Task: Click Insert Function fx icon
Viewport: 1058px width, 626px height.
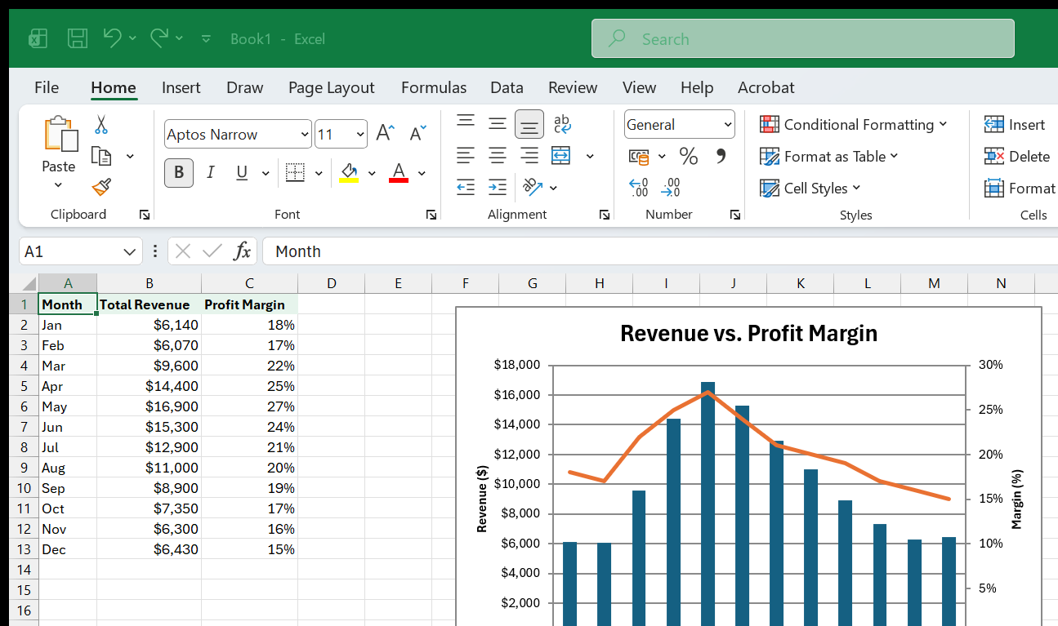Action: 242,251
